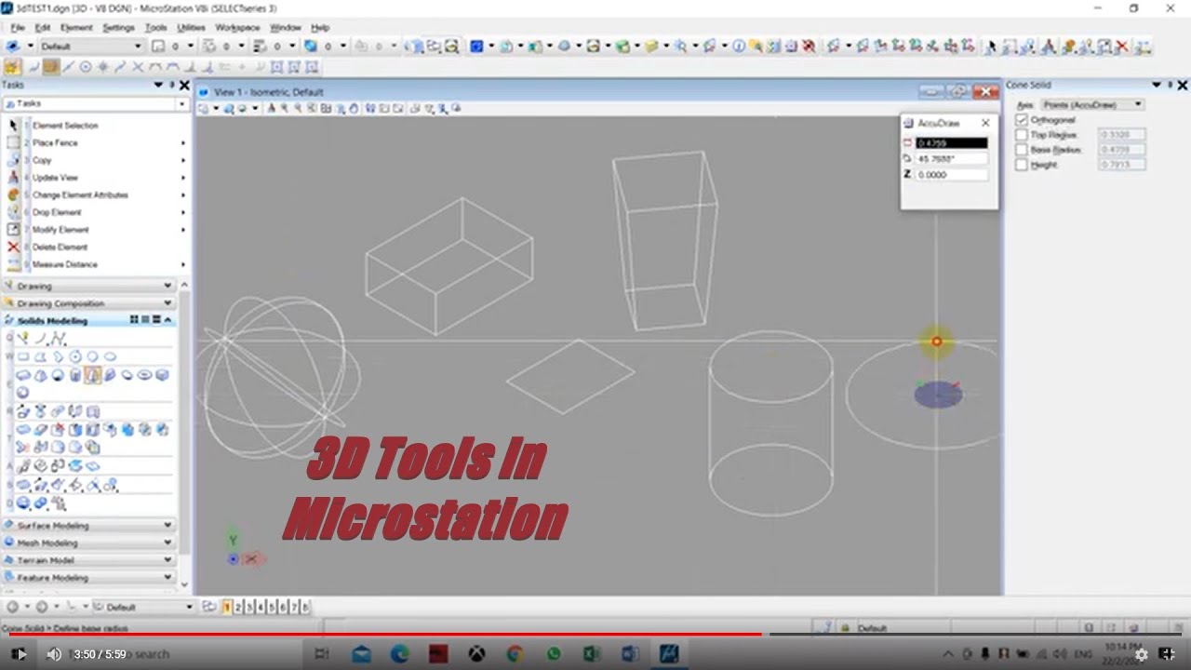Viewport: 1191px width, 670px height.
Task: Open the Place Fence submenu arrow
Action: click(x=182, y=143)
